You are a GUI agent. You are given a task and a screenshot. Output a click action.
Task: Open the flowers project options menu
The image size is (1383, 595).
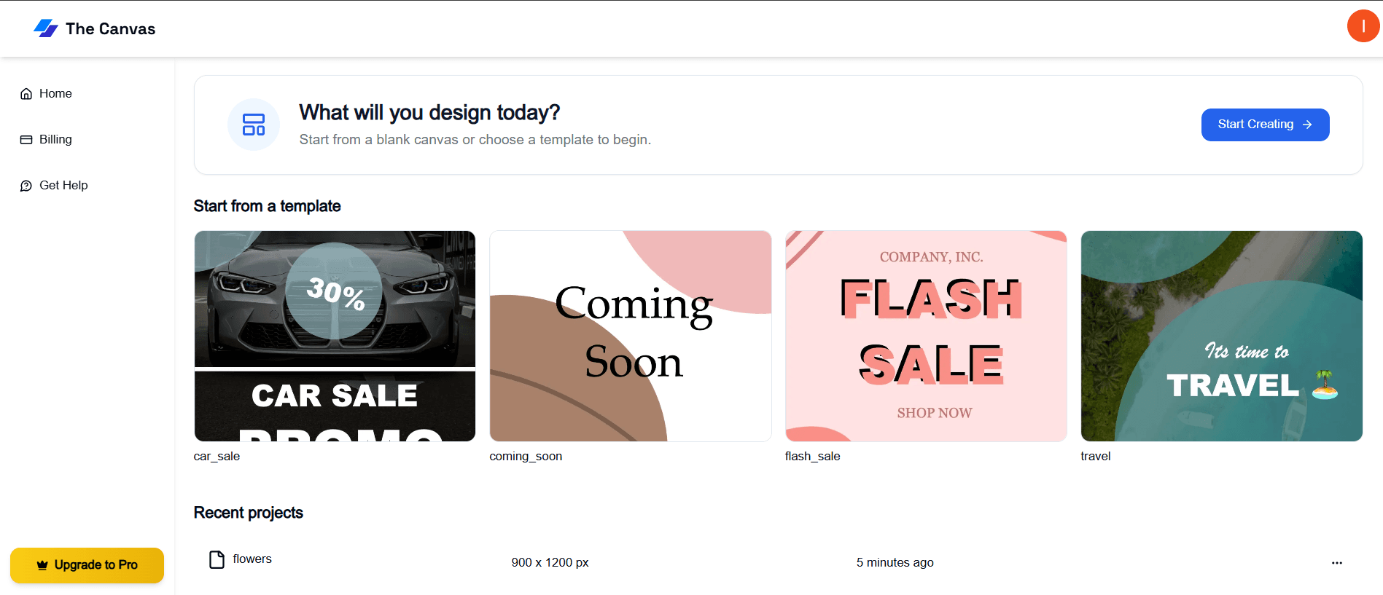[1336, 563]
